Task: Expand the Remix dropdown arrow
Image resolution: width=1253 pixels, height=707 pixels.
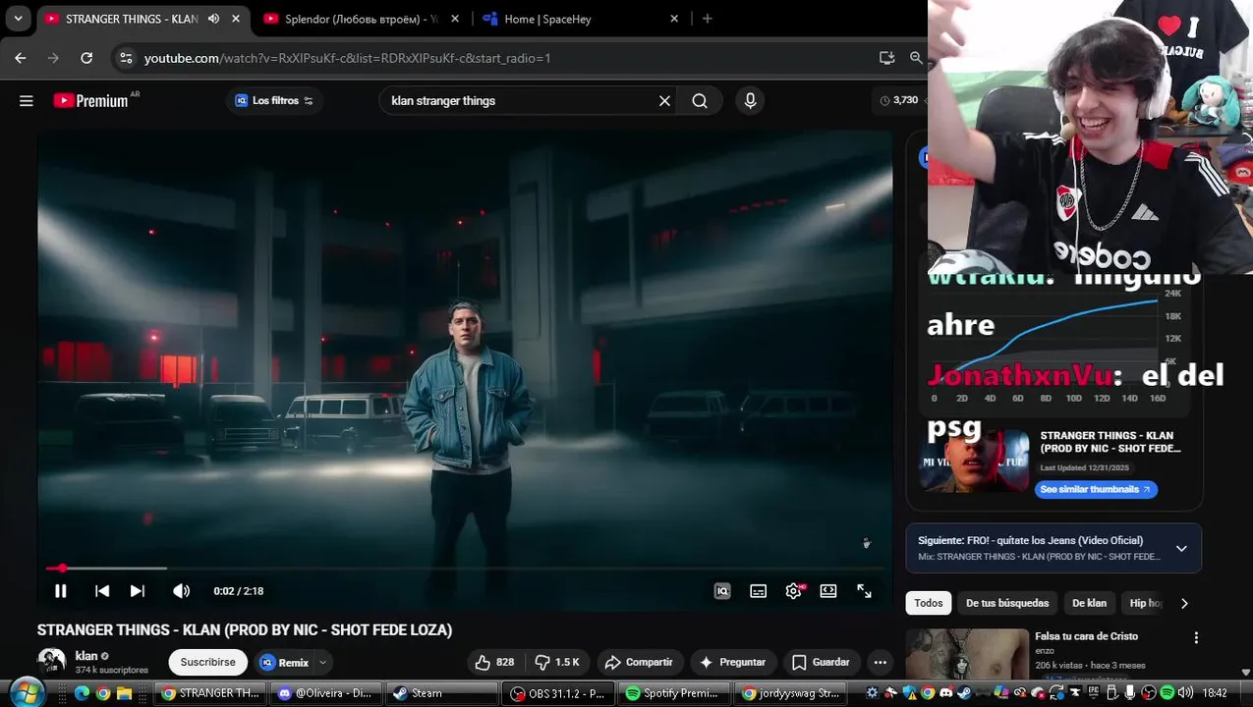Action: (x=322, y=662)
